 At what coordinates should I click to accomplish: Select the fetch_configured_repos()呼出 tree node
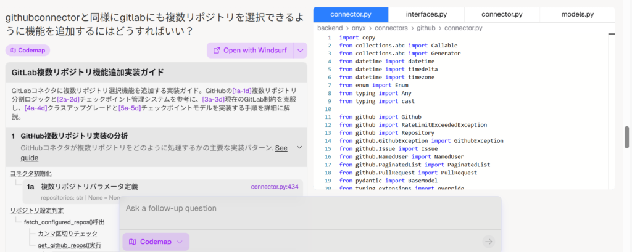(64, 222)
